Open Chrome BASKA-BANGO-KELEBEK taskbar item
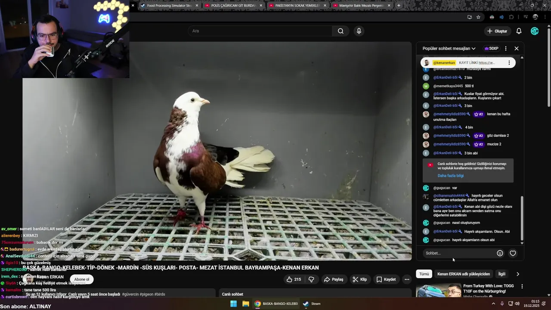 pyautogui.click(x=276, y=304)
